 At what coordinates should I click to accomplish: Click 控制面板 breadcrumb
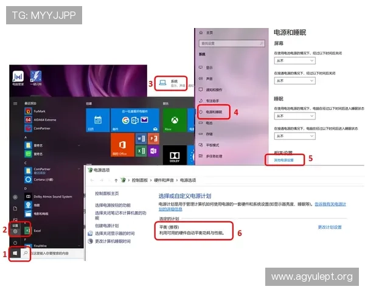[x=140, y=180]
